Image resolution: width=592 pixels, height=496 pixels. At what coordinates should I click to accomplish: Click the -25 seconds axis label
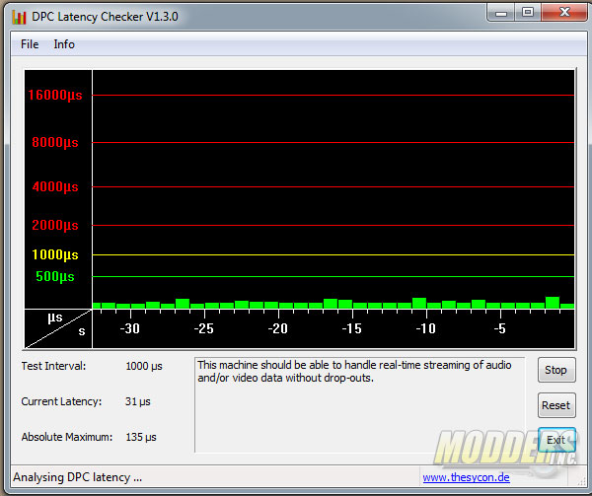click(x=204, y=329)
